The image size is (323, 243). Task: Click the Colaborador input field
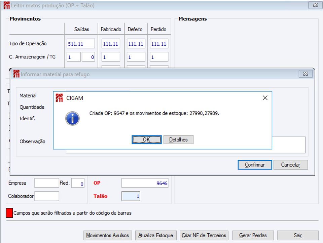47,196
